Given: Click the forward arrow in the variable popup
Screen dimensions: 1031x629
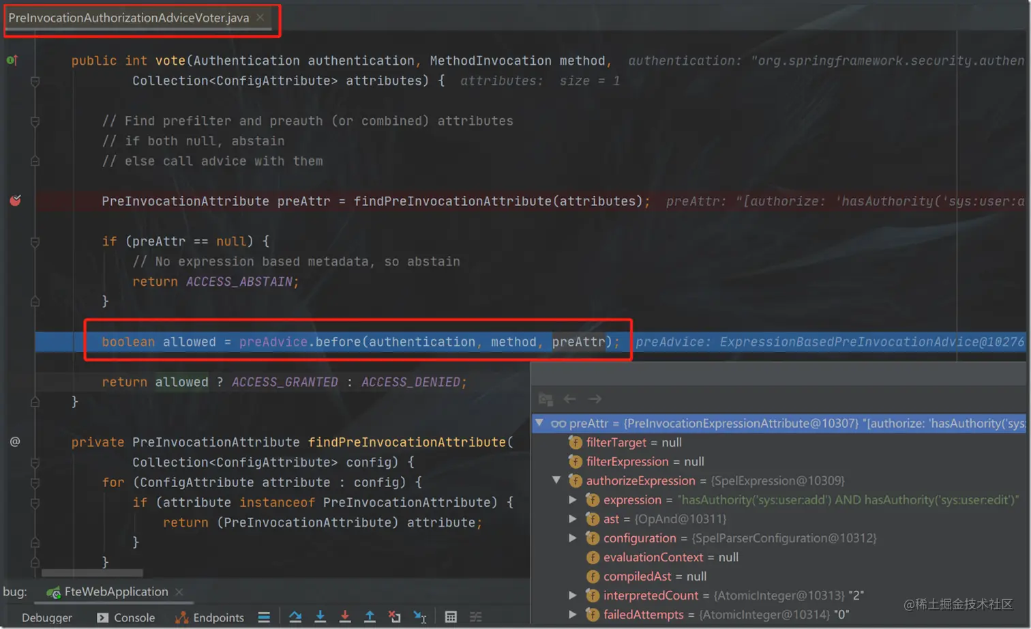Looking at the screenshot, I should (595, 399).
